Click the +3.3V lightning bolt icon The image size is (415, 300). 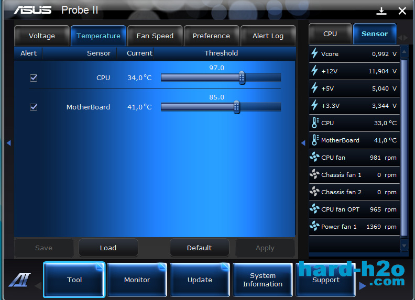[x=314, y=105]
